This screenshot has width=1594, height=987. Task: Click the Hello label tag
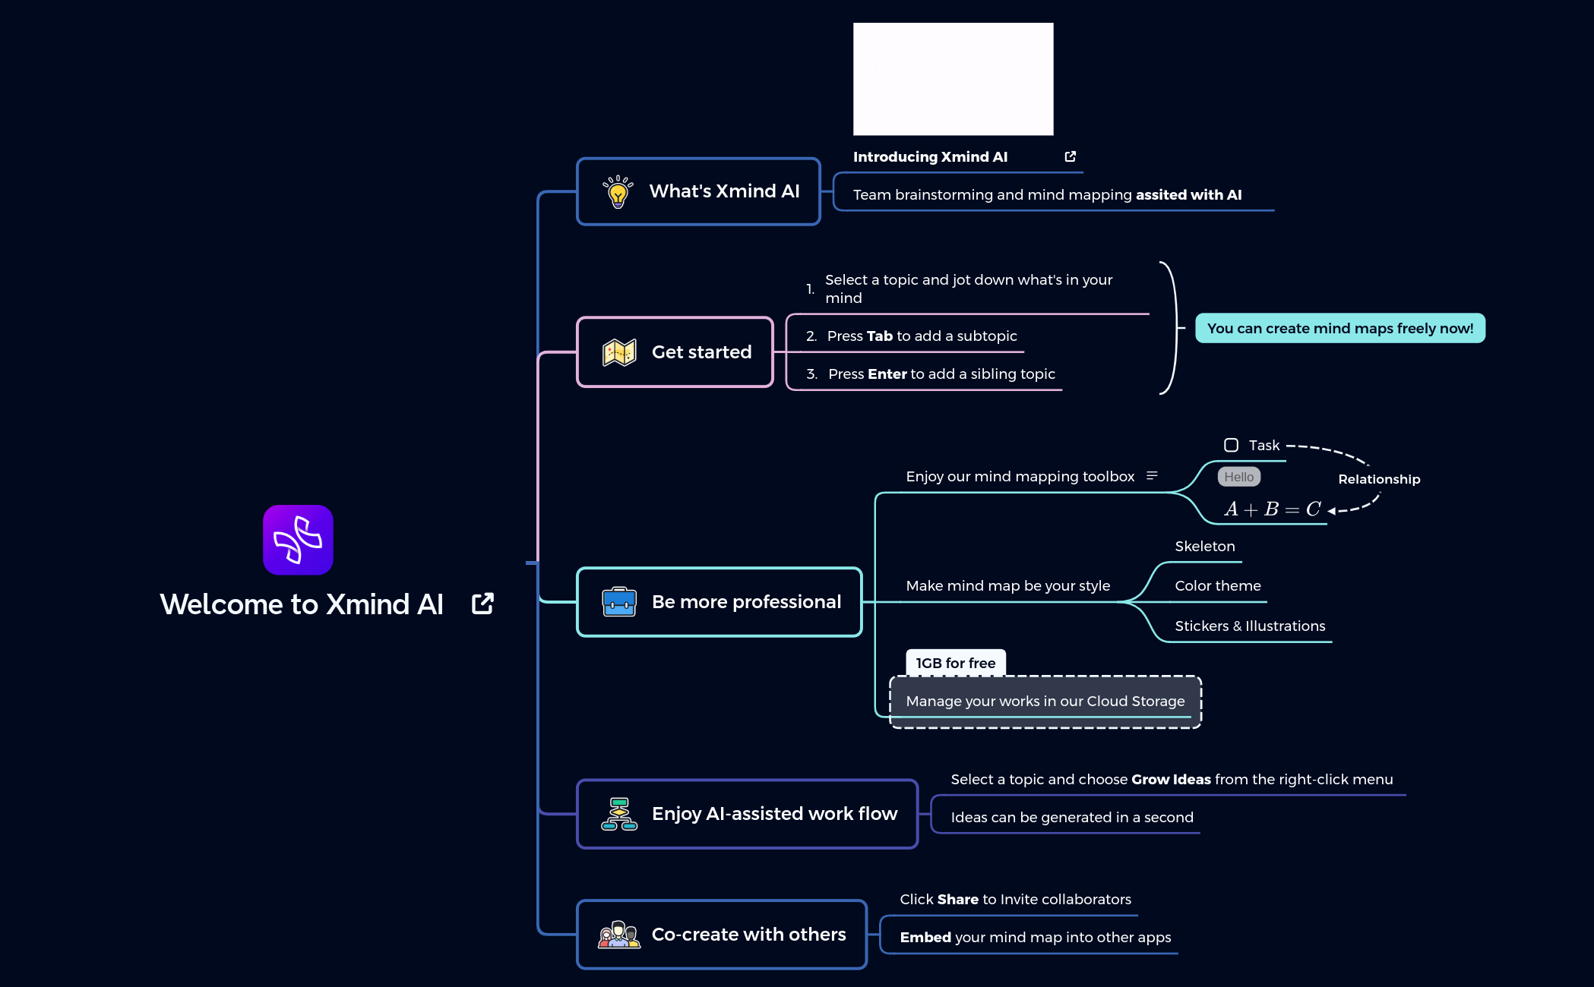tap(1239, 477)
